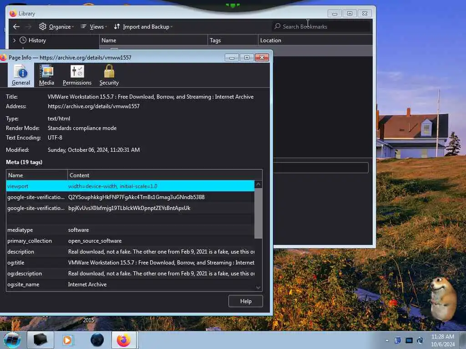Click the Action Center flag tray icon

coord(398,340)
